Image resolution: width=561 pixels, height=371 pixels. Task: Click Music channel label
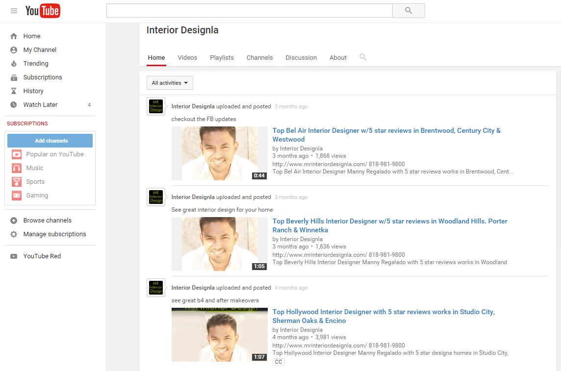tap(35, 168)
